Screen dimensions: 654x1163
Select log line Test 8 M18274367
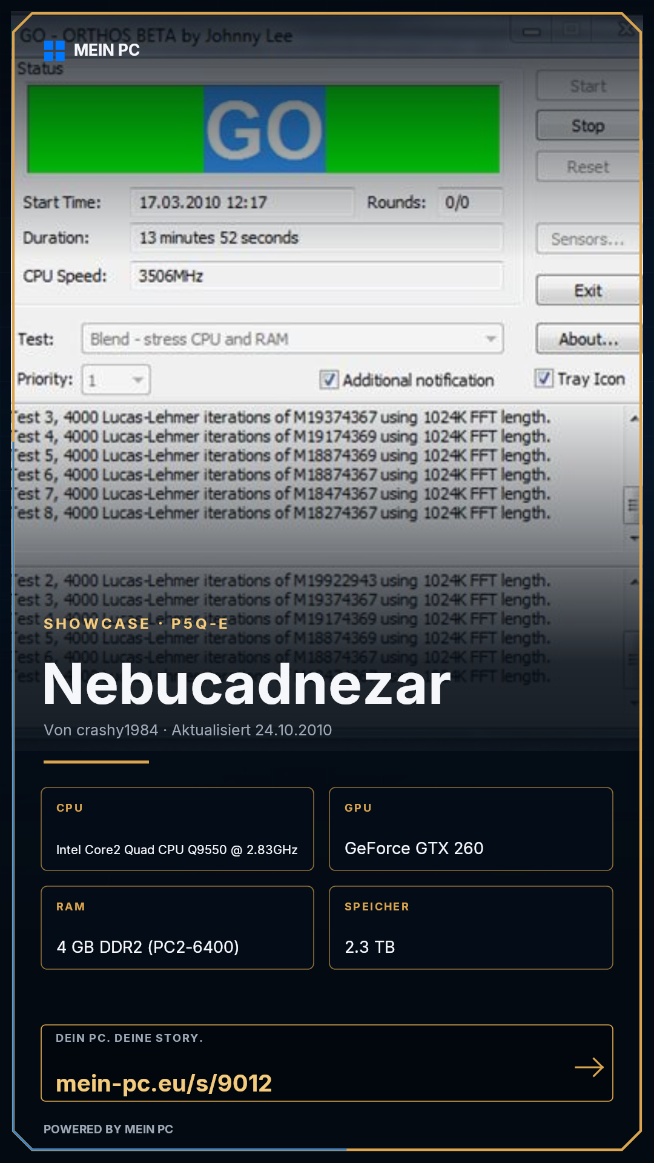tap(282, 513)
